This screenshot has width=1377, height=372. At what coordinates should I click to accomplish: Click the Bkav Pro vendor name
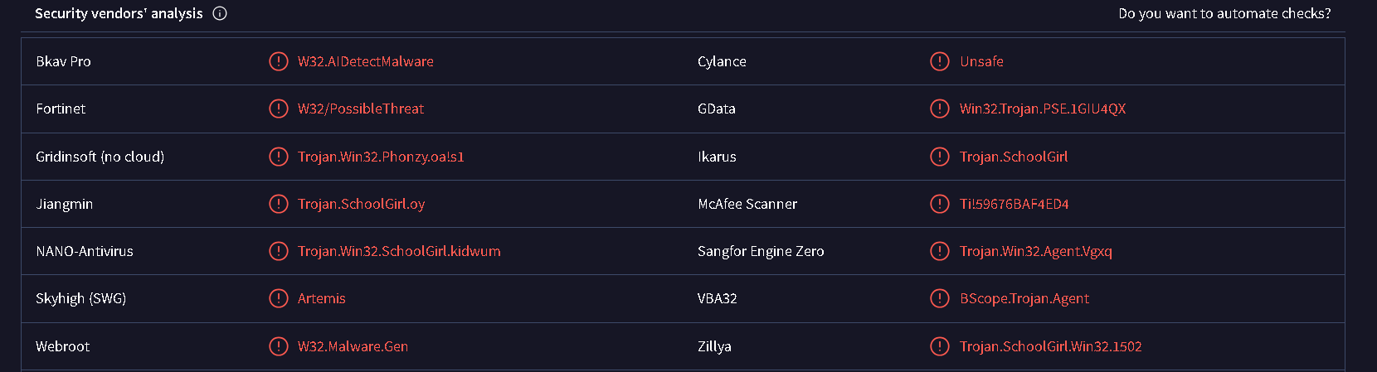tap(63, 61)
